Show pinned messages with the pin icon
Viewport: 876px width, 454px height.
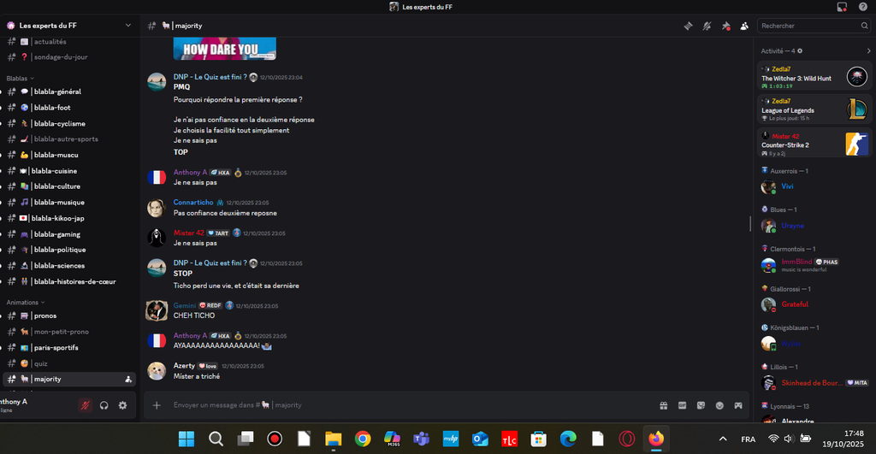click(x=725, y=26)
